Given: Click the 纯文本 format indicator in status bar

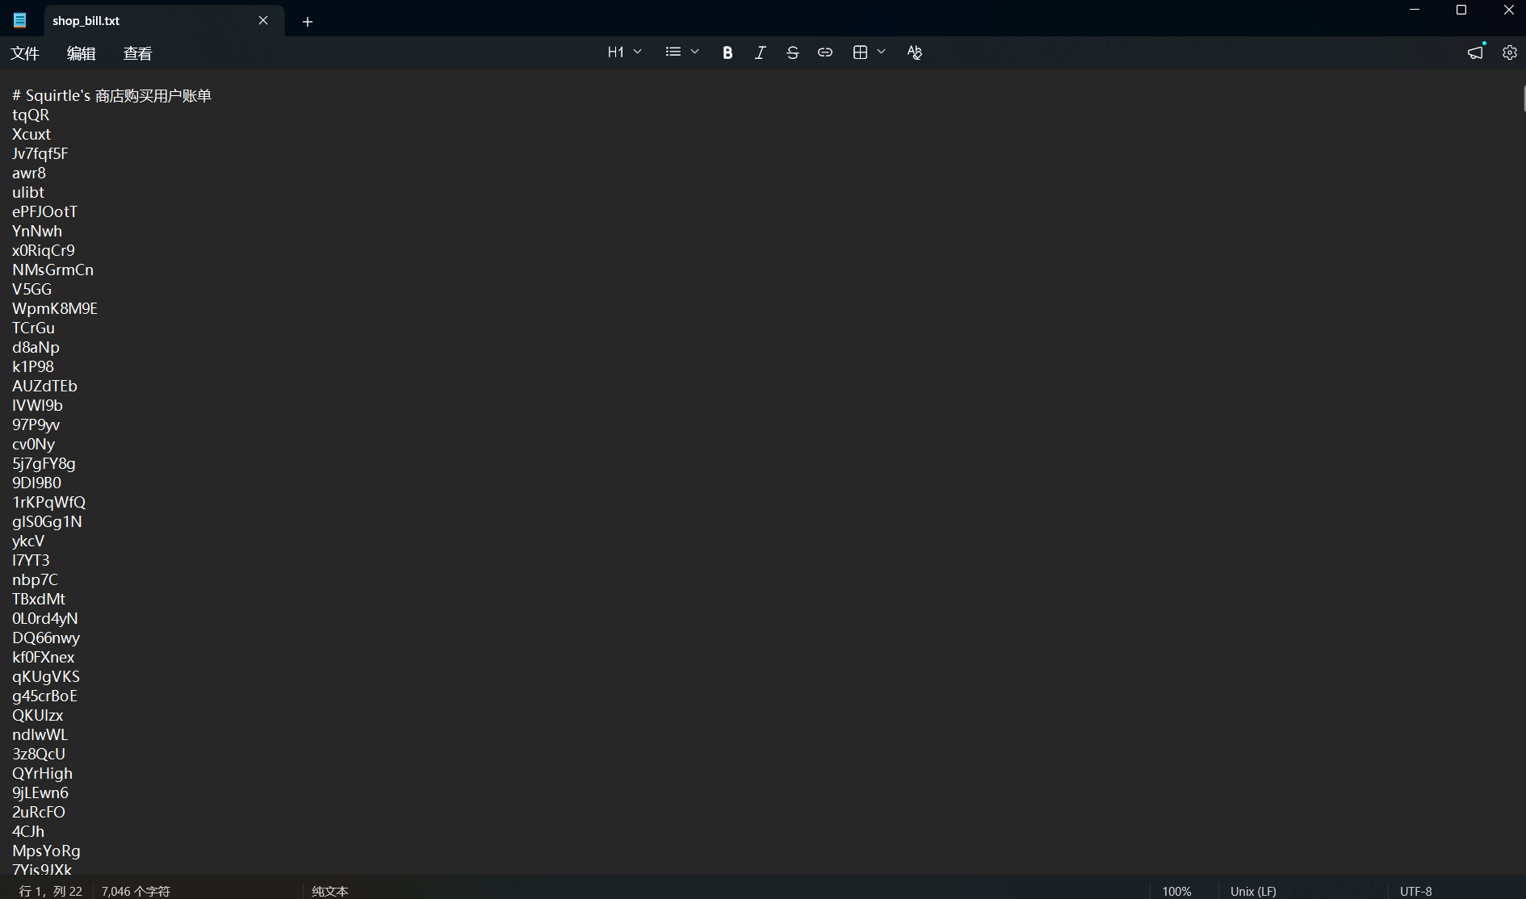Looking at the screenshot, I should [x=330, y=891].
